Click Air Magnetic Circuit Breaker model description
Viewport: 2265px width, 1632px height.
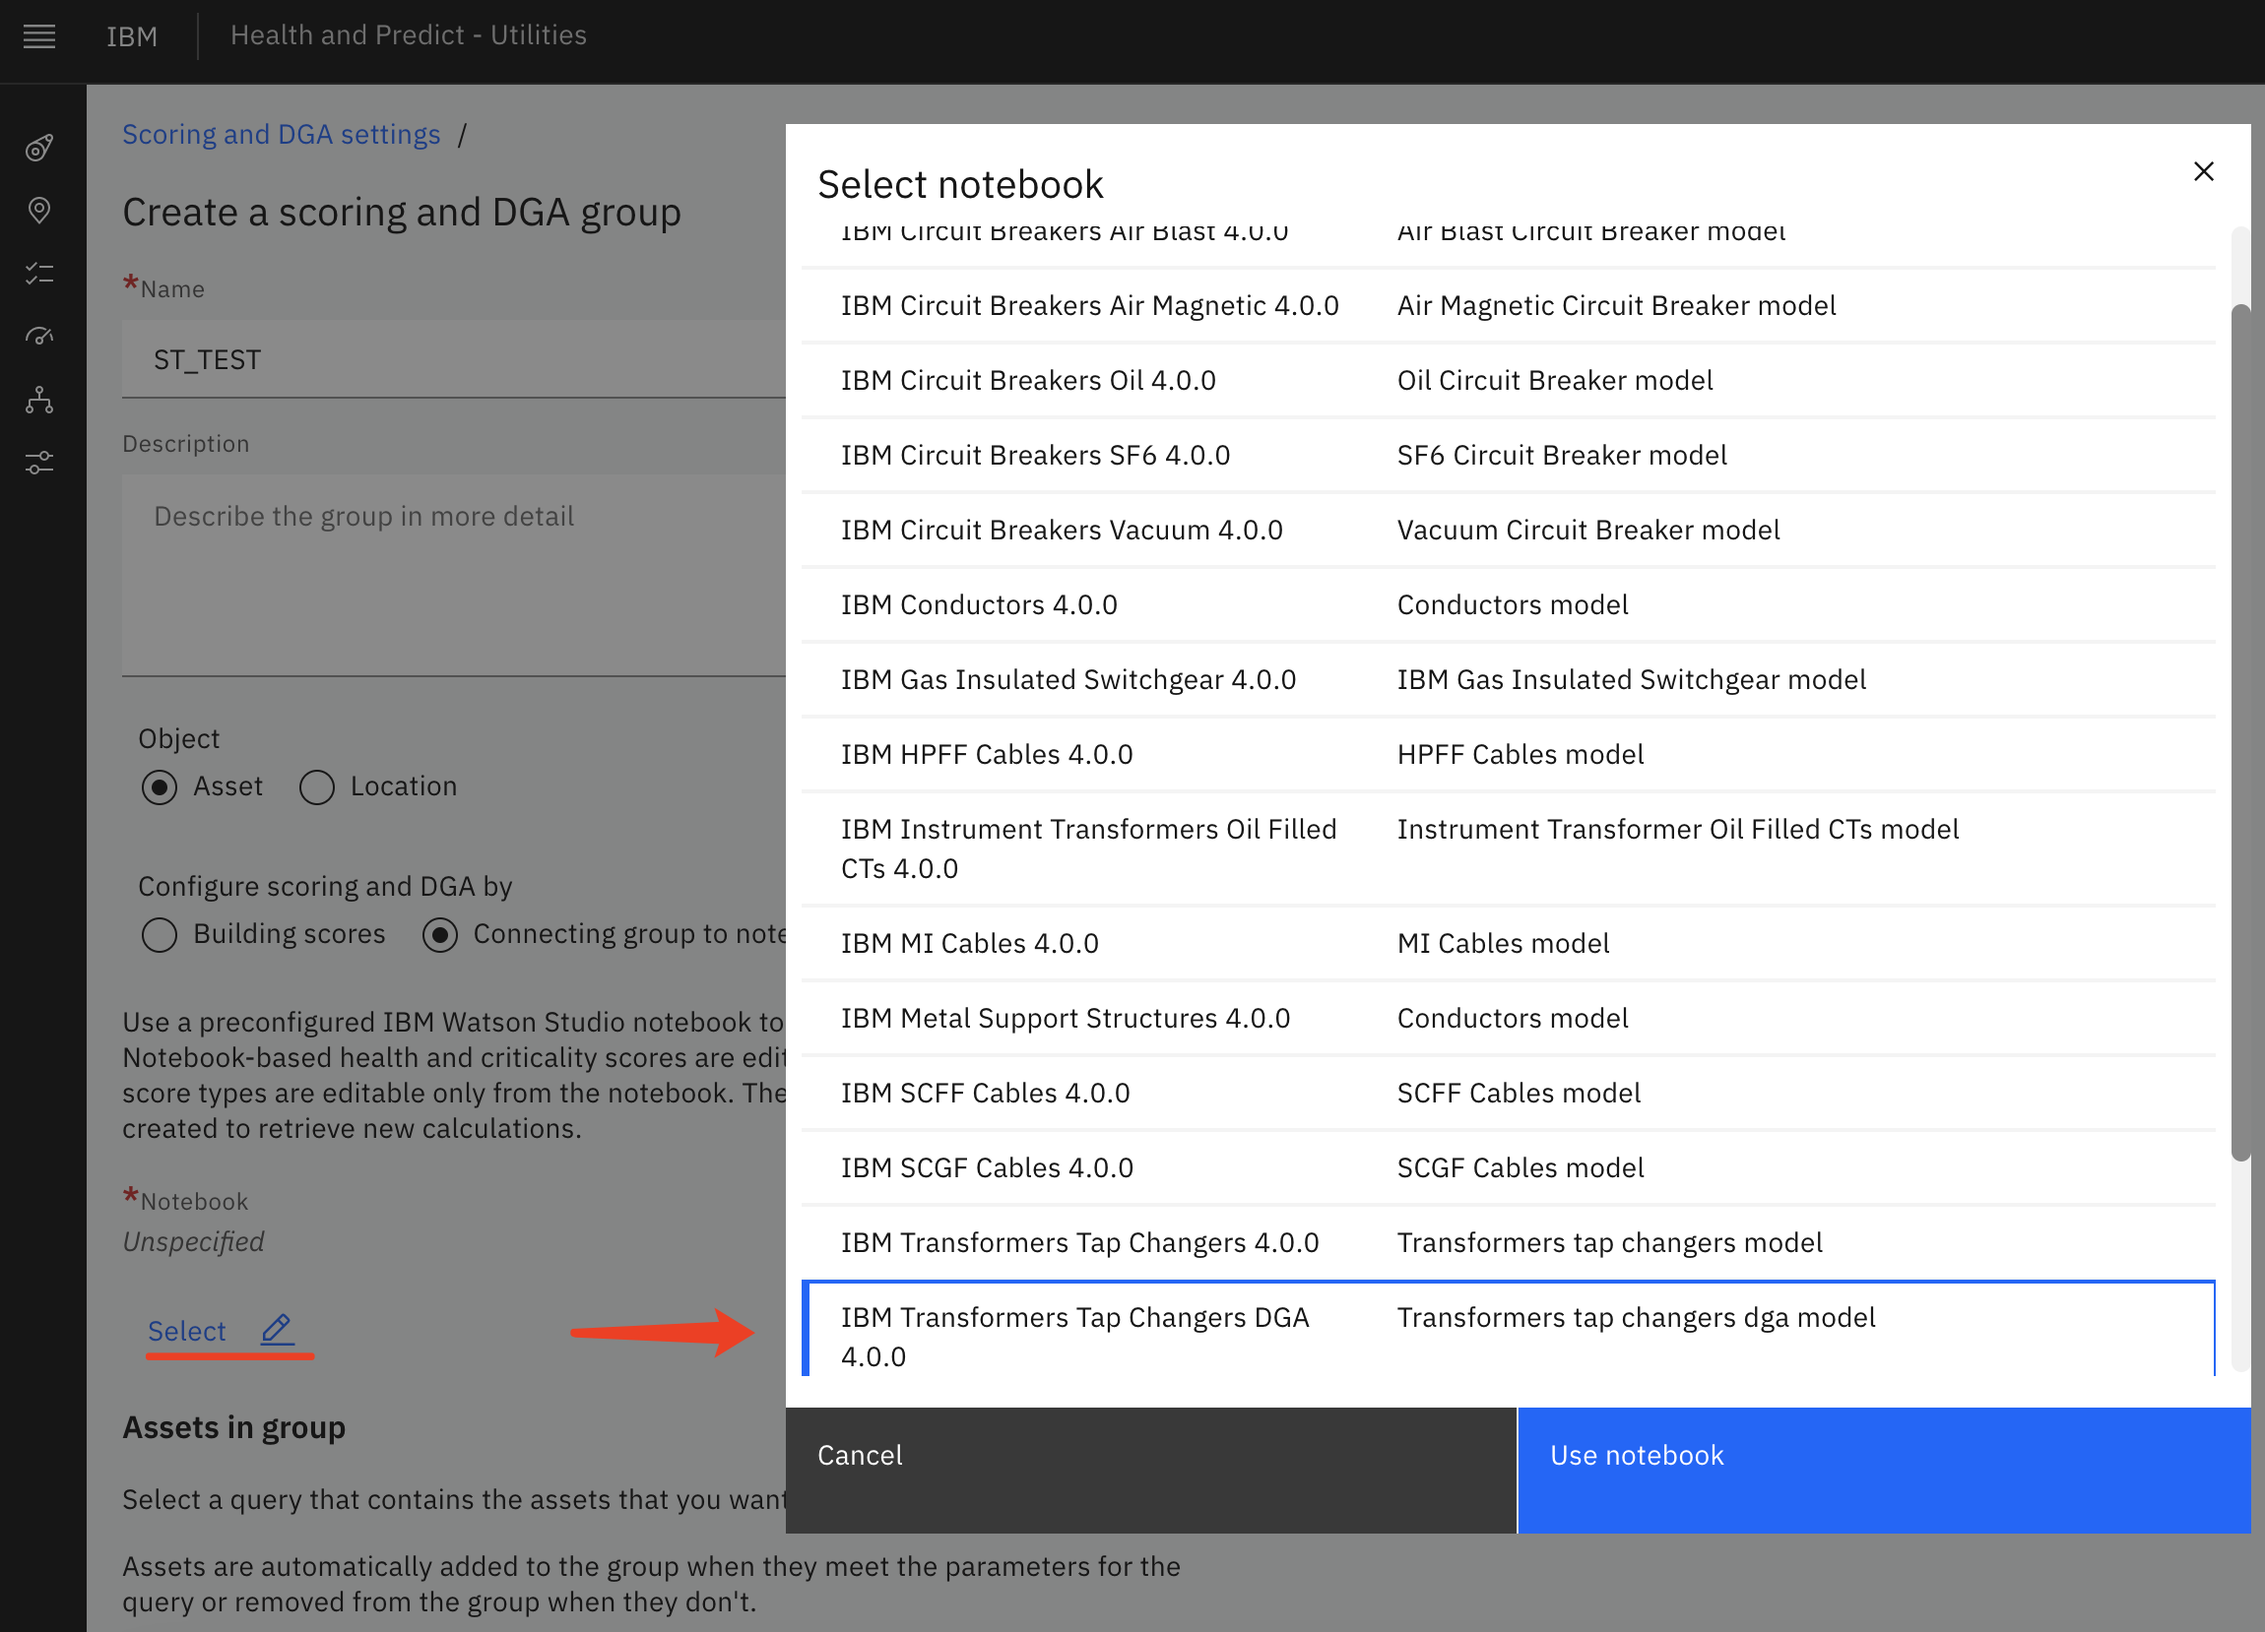pos(1616,305)
